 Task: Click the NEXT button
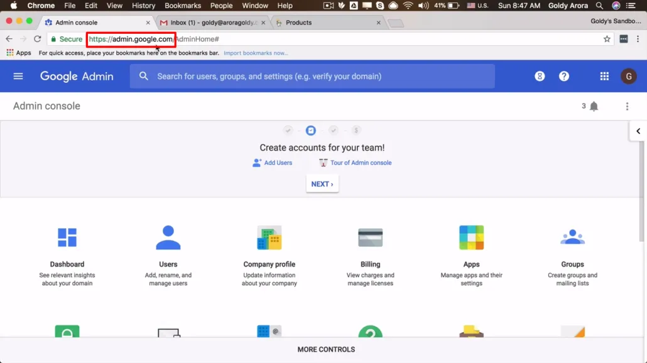322,184
